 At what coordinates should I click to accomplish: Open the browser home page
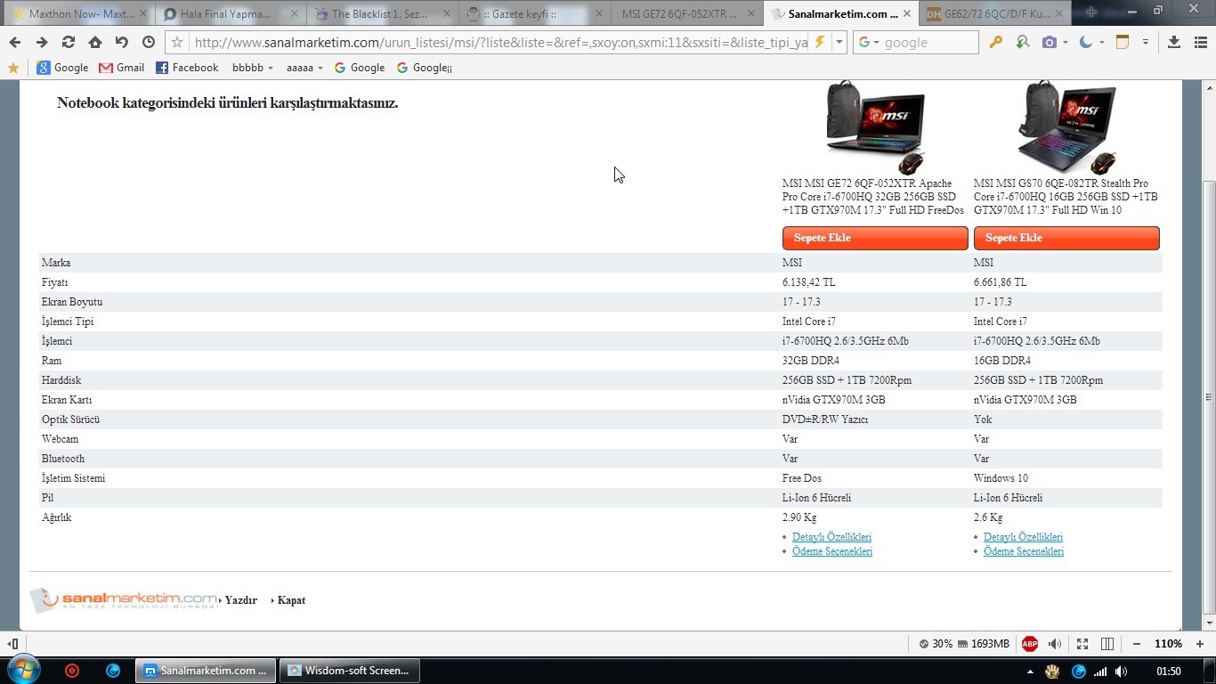[x=95, y=43]
